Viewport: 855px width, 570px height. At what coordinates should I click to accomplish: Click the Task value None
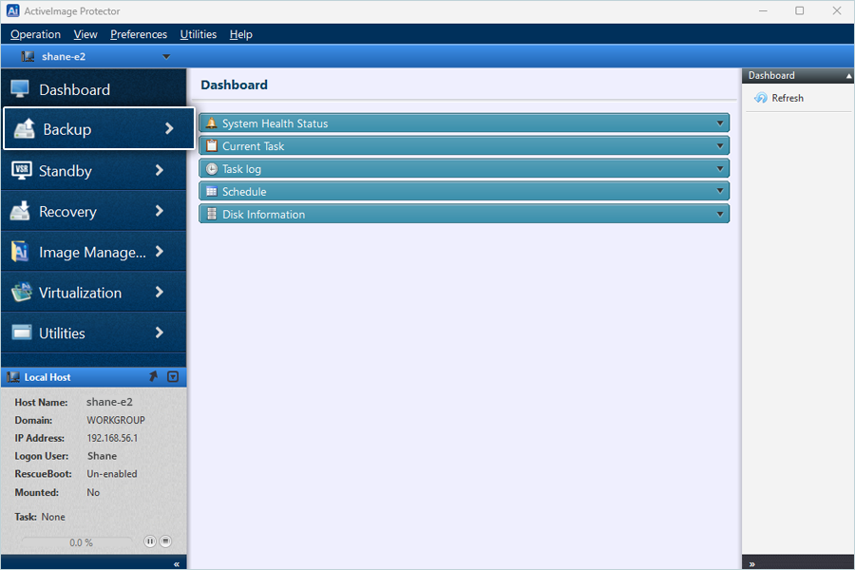53,517
